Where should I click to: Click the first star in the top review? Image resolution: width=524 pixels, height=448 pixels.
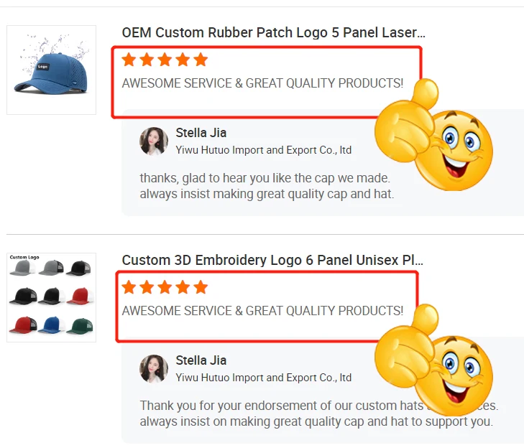[129, 60]
